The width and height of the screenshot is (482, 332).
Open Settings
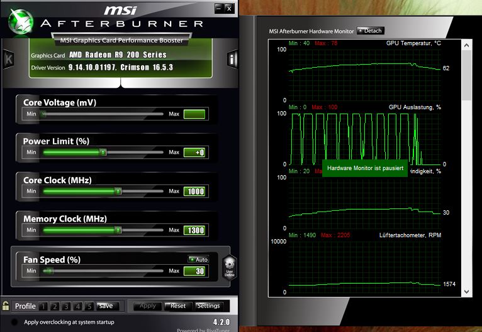click(208, 306)
